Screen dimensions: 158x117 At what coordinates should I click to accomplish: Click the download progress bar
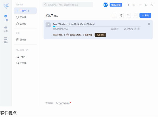point(97,27)
